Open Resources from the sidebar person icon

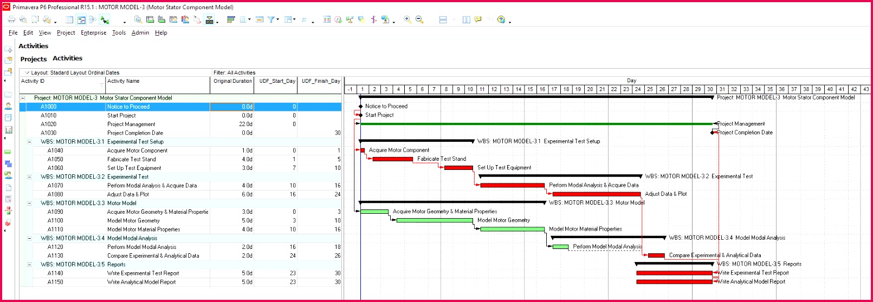click(8, 106)
